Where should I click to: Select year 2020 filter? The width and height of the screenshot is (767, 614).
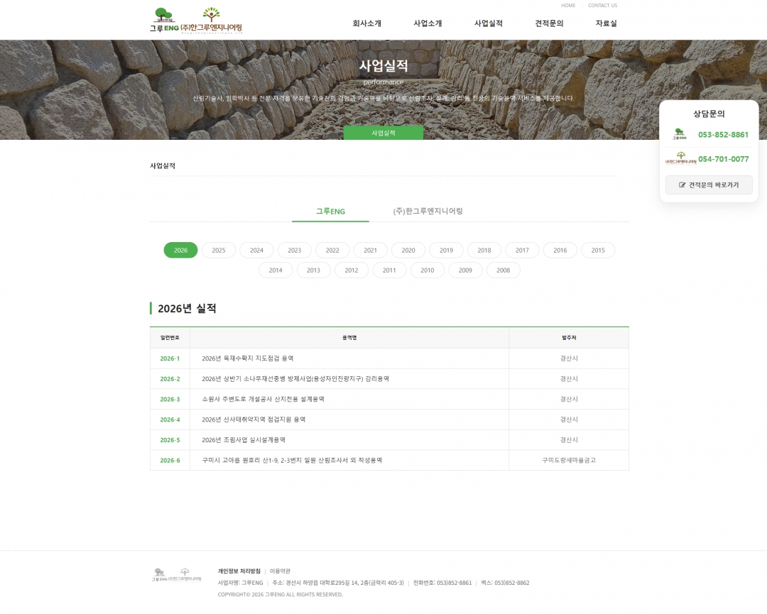click(x=408, y=251)
